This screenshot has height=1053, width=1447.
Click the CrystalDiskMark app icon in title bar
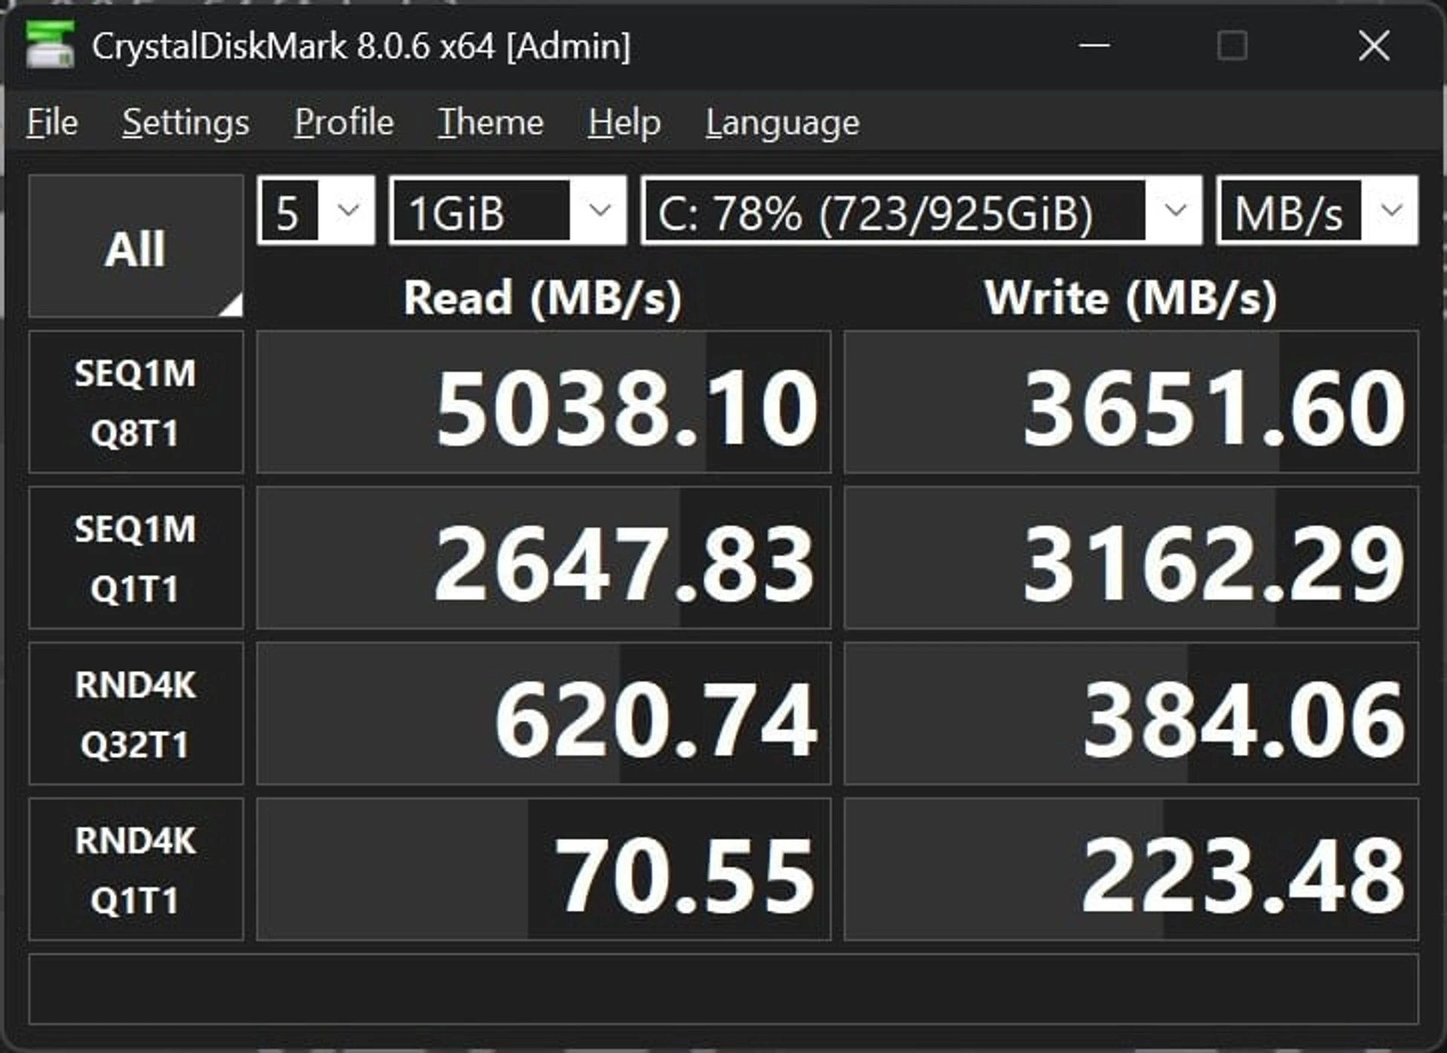coord(50,44)
